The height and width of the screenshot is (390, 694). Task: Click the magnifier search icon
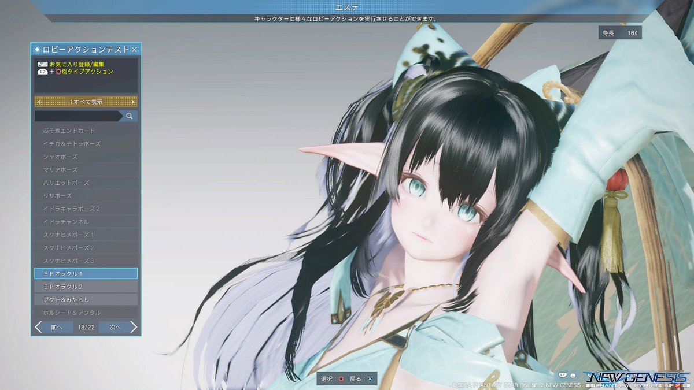coord(130,116)
